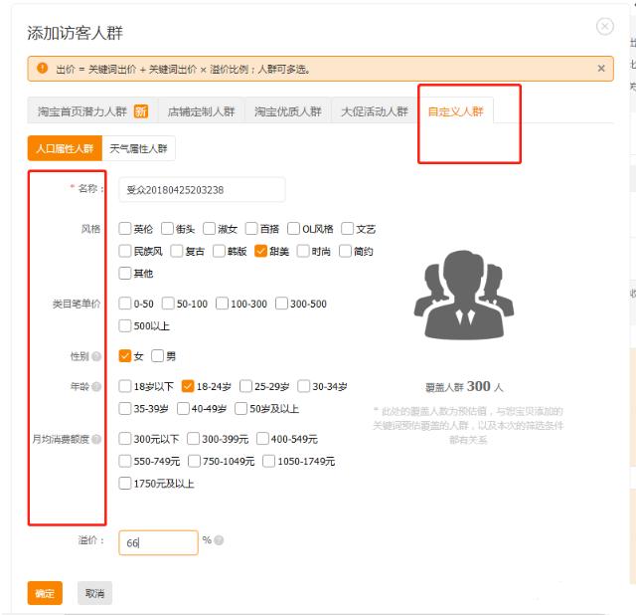
Task: Switch to 天气属性人群 sub-tab
Action: click(x=138, y=148)
